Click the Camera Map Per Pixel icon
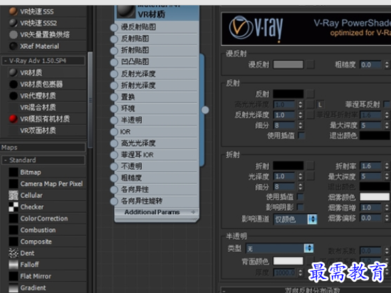 [x=13, y=184]
